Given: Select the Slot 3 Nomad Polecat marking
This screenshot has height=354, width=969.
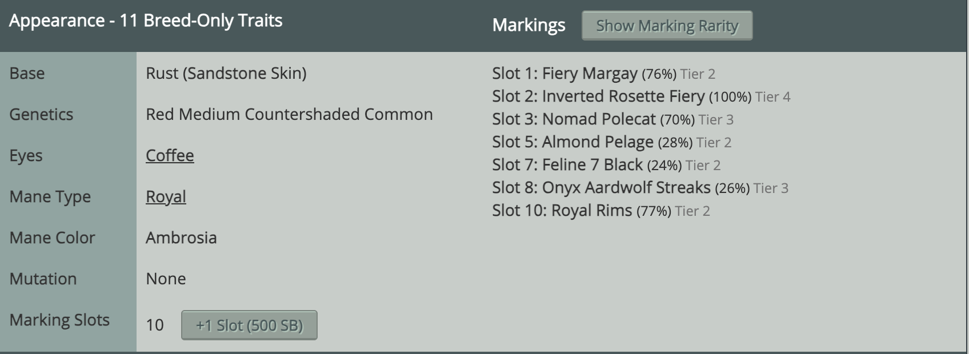Looking at the screenshot, I should pyautogui.click(x=598, y=119).
